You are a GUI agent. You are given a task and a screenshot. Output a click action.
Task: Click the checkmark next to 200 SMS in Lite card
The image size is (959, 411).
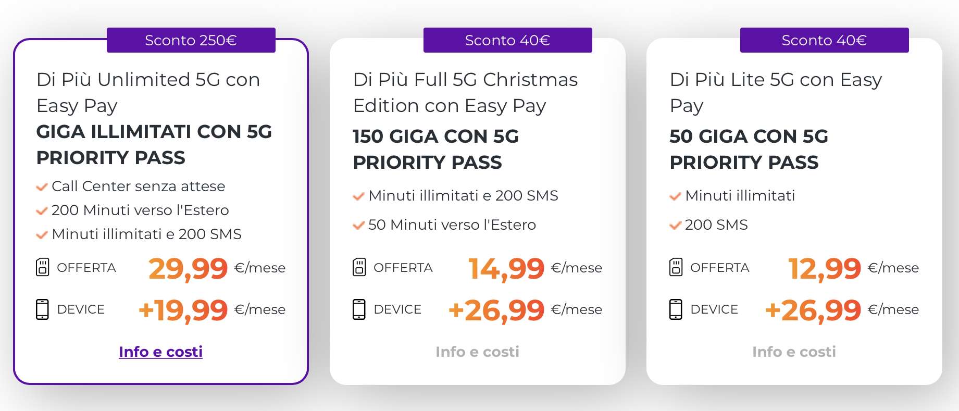[675, 226]
